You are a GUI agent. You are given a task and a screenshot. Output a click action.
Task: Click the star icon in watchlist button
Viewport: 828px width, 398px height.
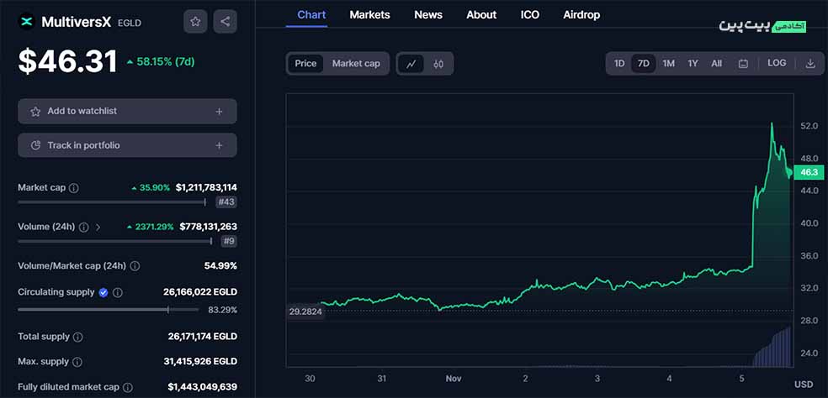coord(35,111)
